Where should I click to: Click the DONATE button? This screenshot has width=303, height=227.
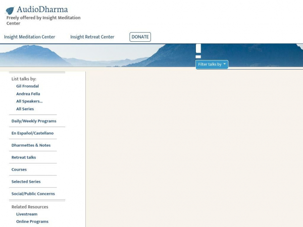(140, 37)
